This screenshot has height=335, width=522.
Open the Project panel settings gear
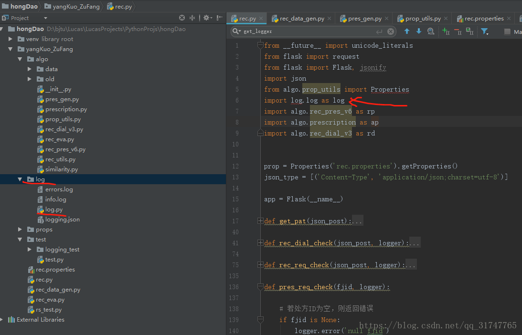click(206, 17)
